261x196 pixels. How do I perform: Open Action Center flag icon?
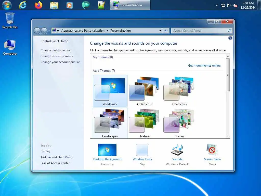tap(229, 5)
